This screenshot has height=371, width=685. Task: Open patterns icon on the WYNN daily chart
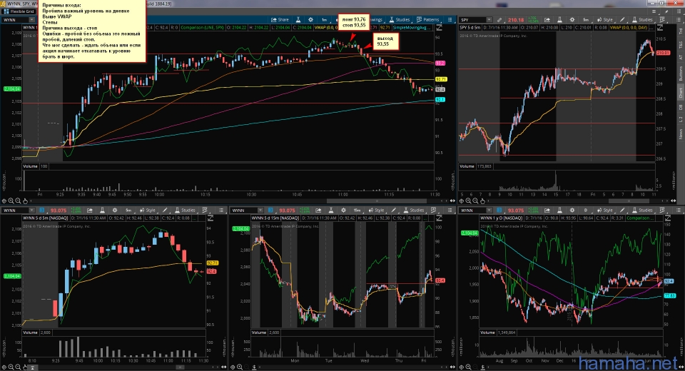click(662, 210)
